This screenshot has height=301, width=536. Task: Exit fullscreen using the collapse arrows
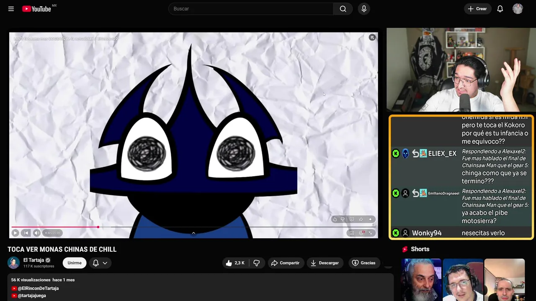(x=371, y=233)
